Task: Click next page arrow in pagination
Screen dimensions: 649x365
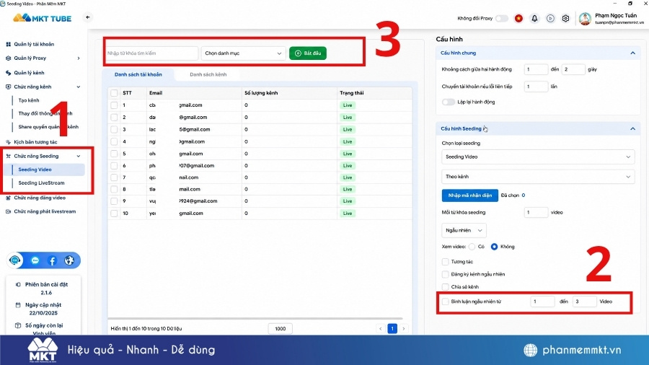Action: click(x=404, y=329)
